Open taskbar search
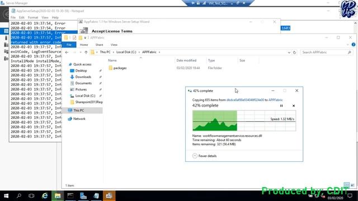This screenshot has width=358, height=201. point(19,196)
